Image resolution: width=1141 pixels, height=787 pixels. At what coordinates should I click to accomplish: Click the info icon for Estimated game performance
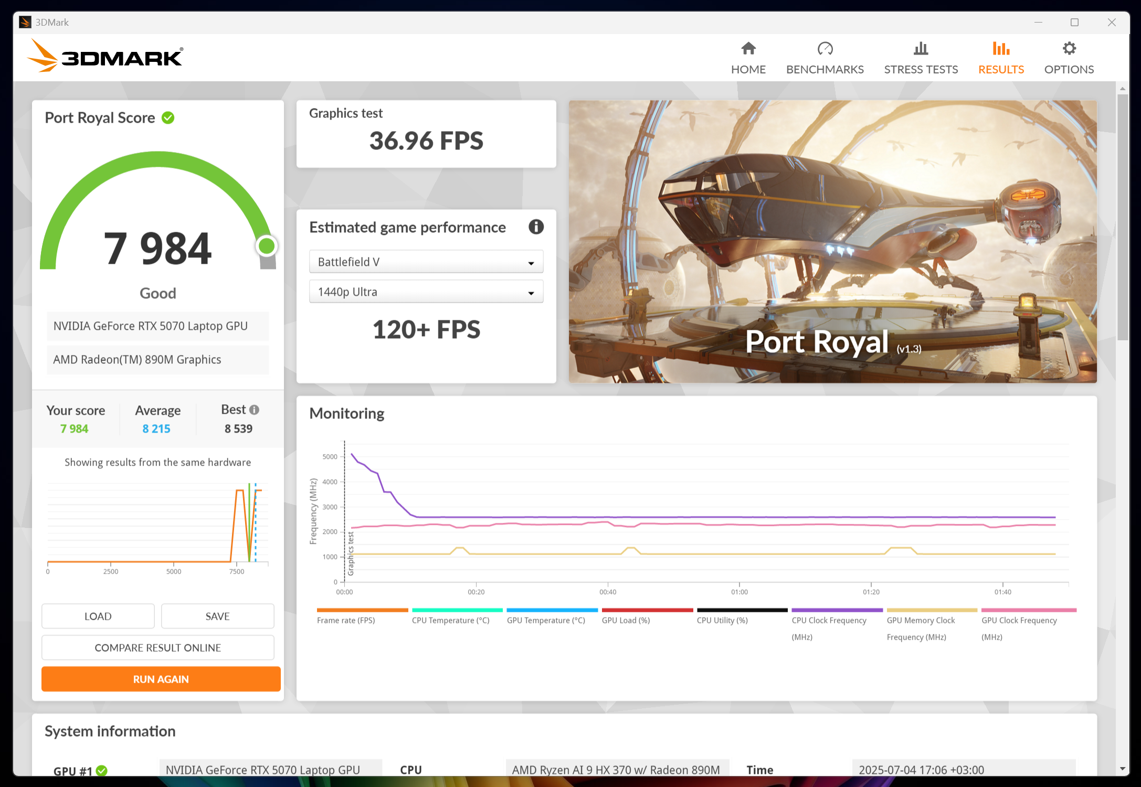536,227
